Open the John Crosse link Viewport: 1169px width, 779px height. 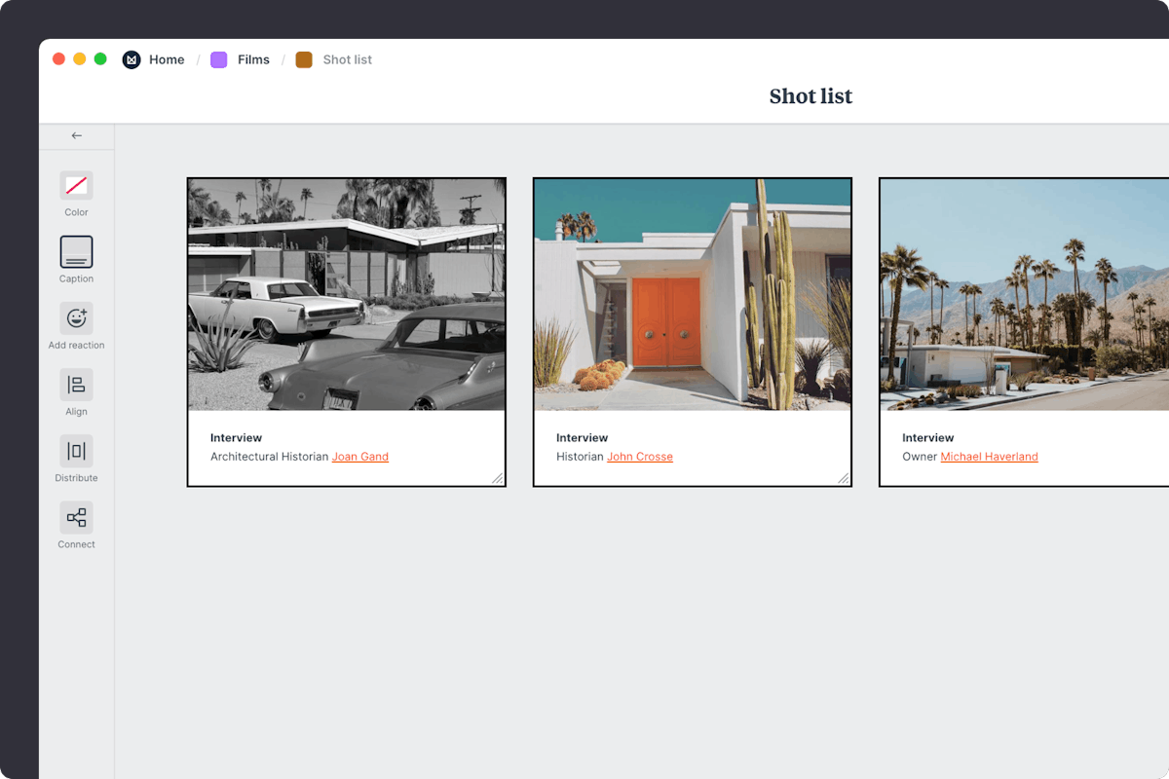pos(640,457)
